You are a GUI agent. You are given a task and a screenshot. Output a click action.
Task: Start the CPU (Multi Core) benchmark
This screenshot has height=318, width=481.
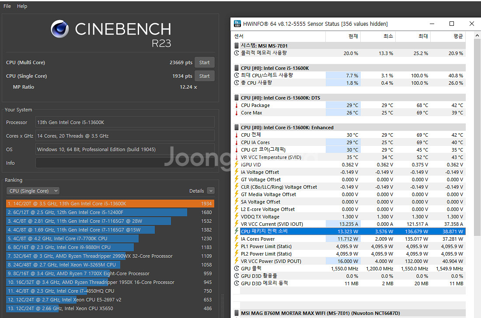point(204,62)
